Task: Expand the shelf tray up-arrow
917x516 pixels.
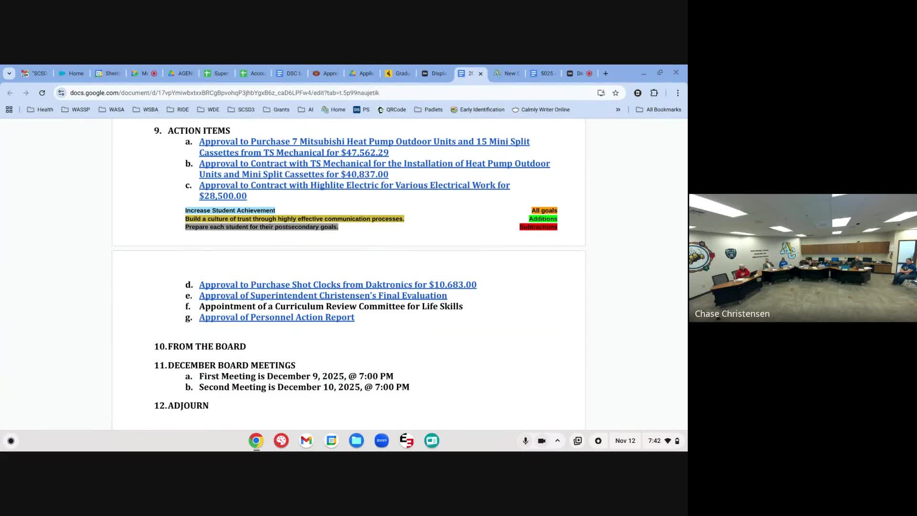Action: tap(557, 441)
